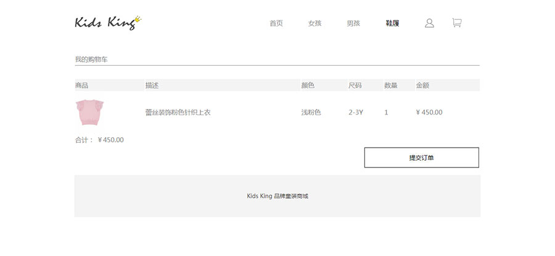
Task: Select the 鞋履 shoes menu item
Action: point(392,23)
